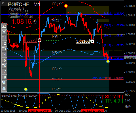Select the T1 button
This screenshot has width=136, height=113.
pyautogui.click(x=4, y=38)
